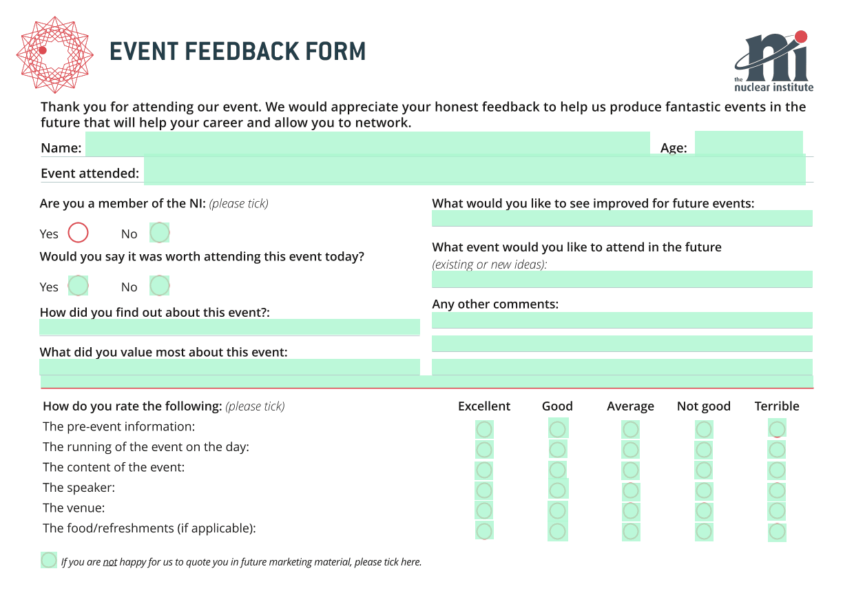Click the red geometric star logo
Screen dimensions: 854x602
(x=54, y=54)
